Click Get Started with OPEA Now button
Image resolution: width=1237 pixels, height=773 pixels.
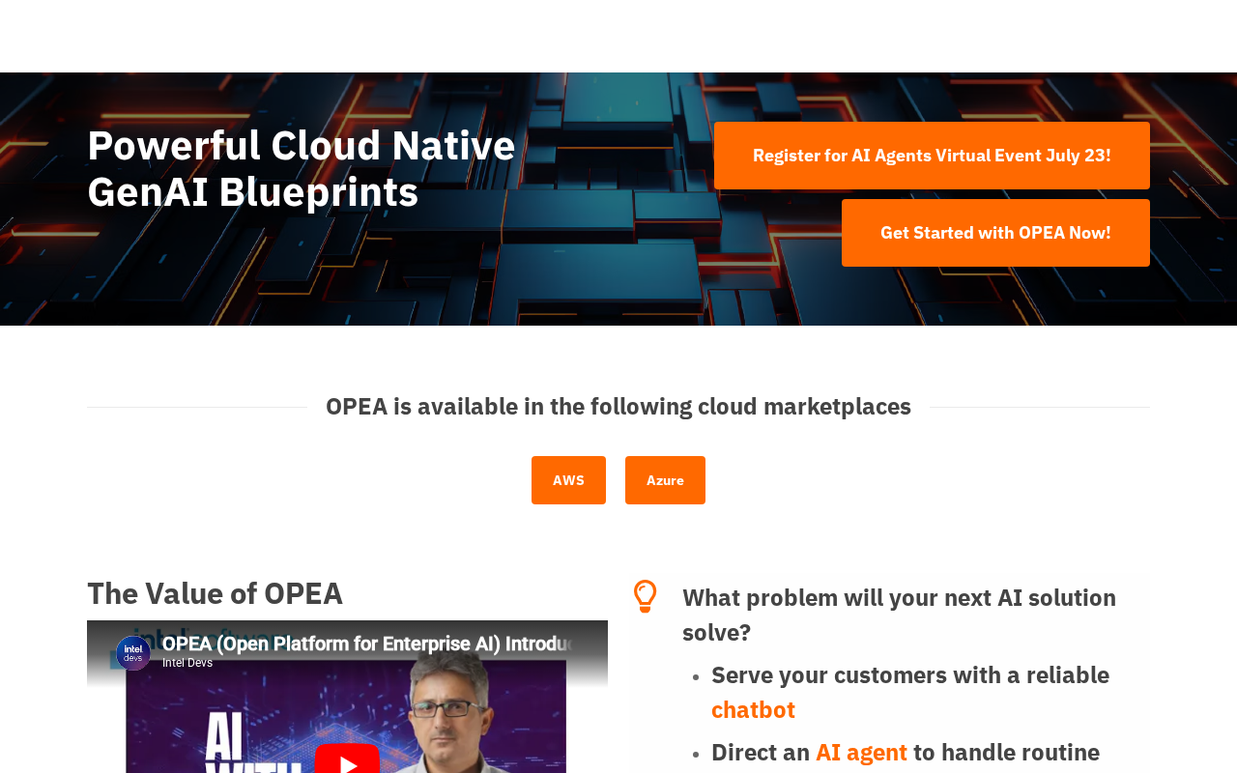click(x=995, y=233)
